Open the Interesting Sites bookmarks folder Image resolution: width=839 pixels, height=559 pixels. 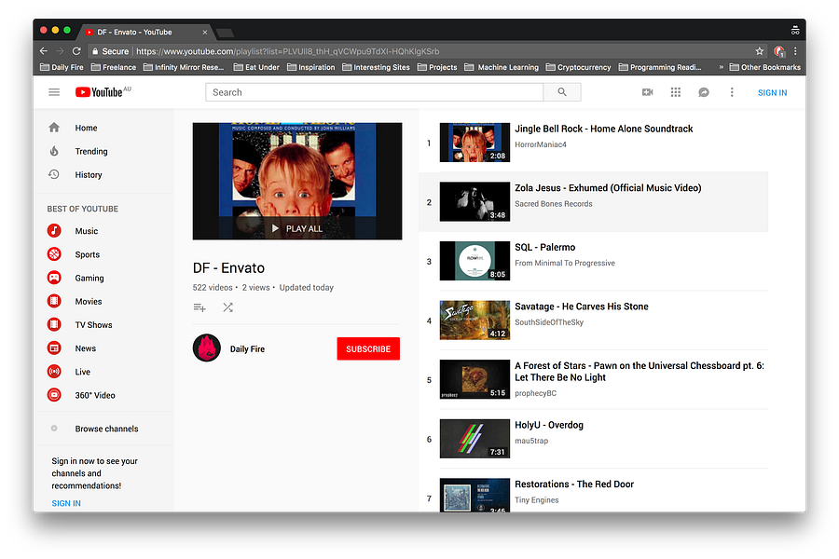pos(377,67)
